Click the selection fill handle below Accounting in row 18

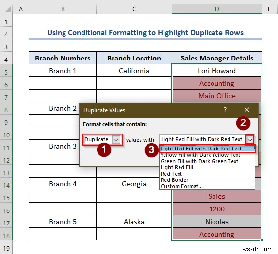(x=262, y=240)
